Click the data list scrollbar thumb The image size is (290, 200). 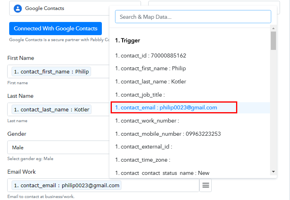[273, 41]
